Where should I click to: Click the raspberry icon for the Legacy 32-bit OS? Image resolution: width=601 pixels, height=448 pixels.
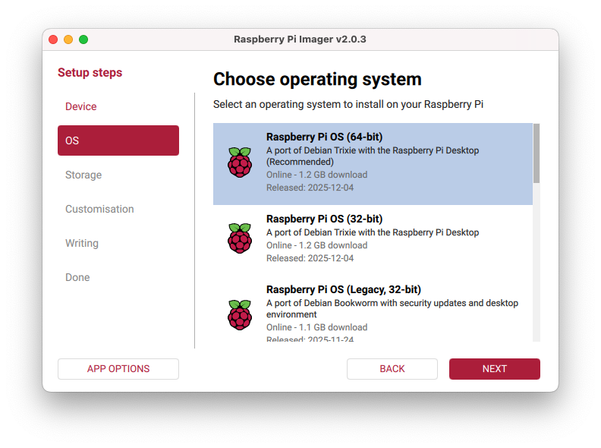240,314
